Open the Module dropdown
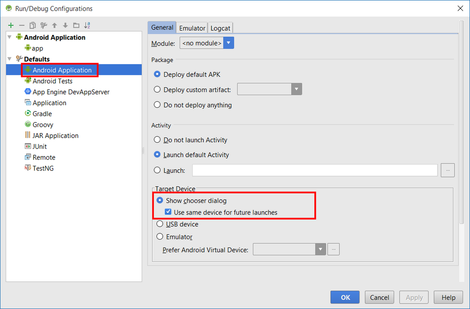Image resolution: width=470 pixels, height=309 pixels. click(x=207, y=43)
